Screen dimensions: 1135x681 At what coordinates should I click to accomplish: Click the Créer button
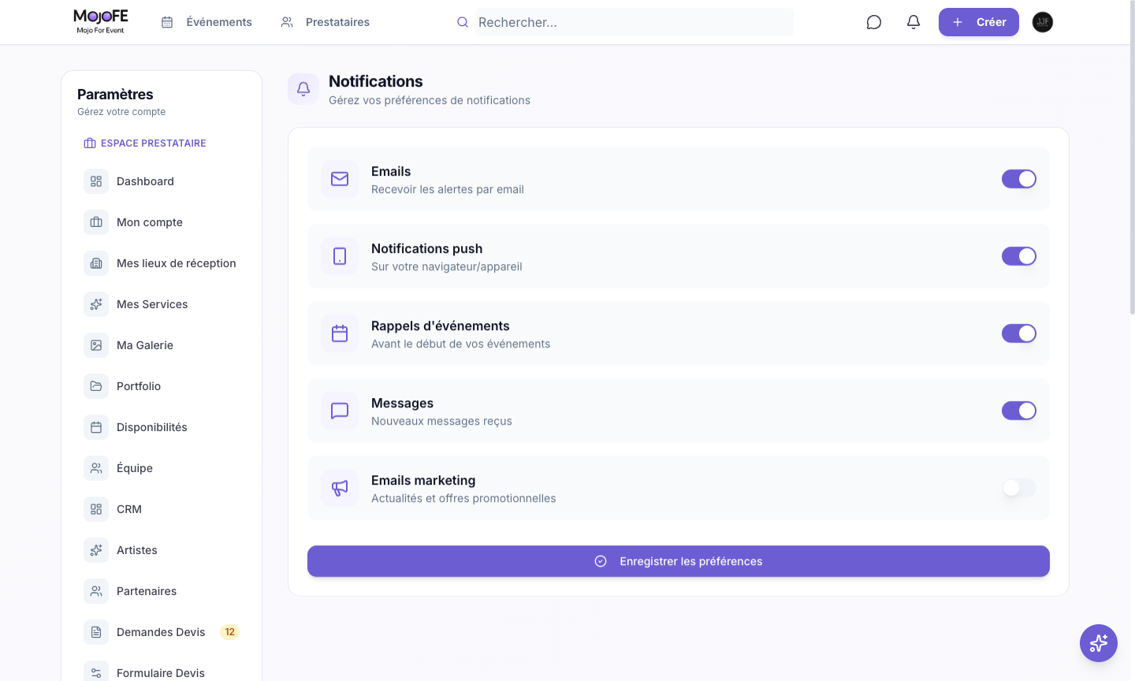tap(979, 22)
